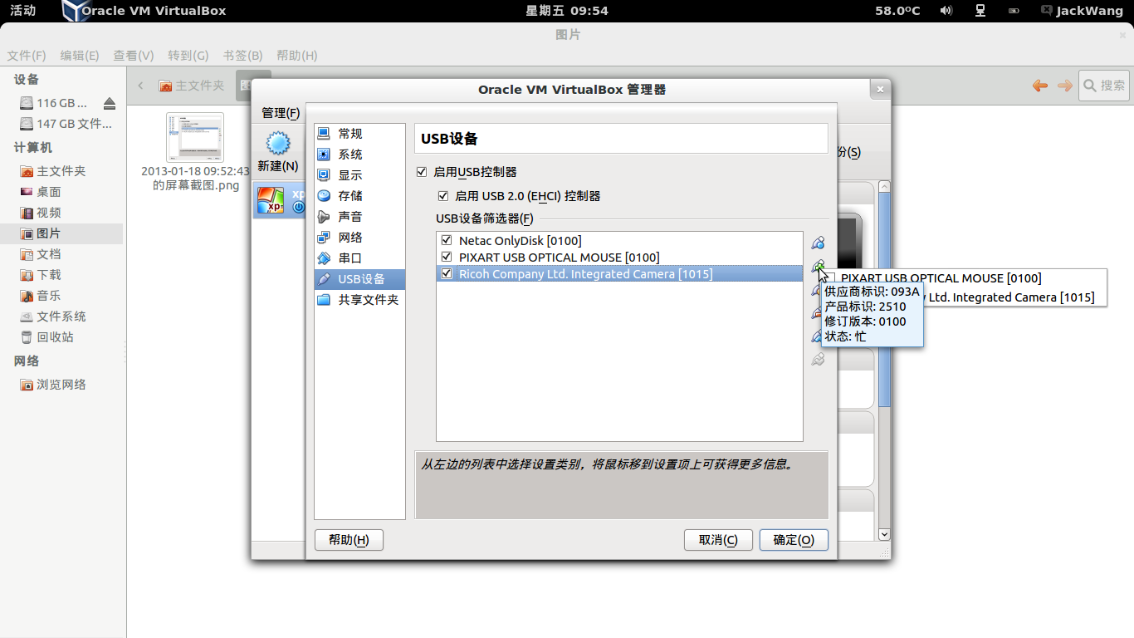Click 活动 in the top bar

[x=22, y=11]
